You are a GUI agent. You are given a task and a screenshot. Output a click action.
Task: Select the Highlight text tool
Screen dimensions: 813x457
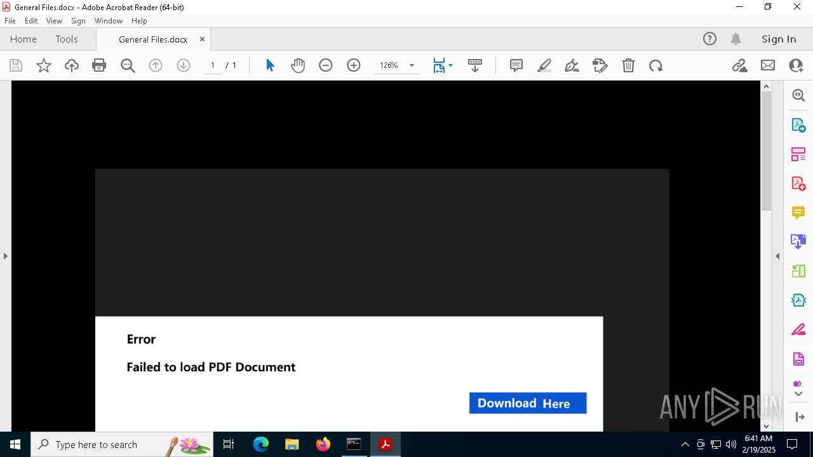click(544, 65)
